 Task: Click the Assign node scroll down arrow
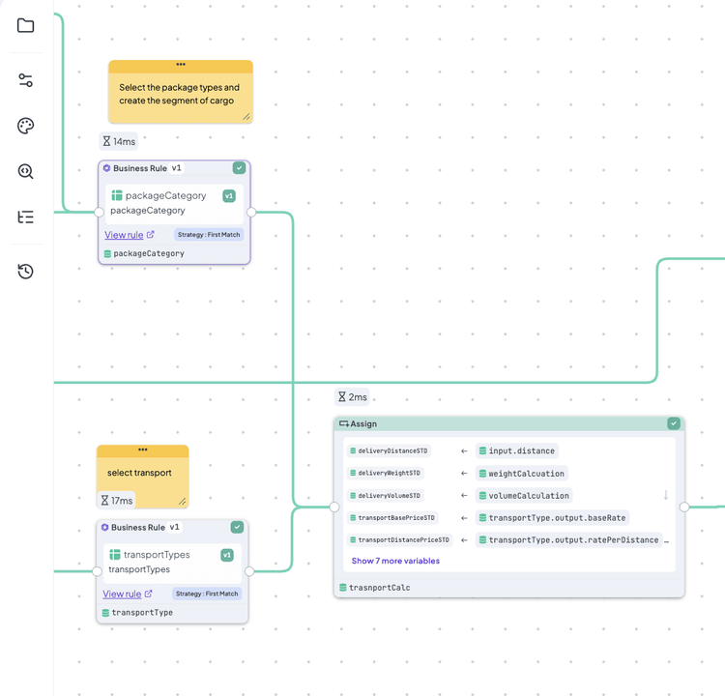coord(665,496)
